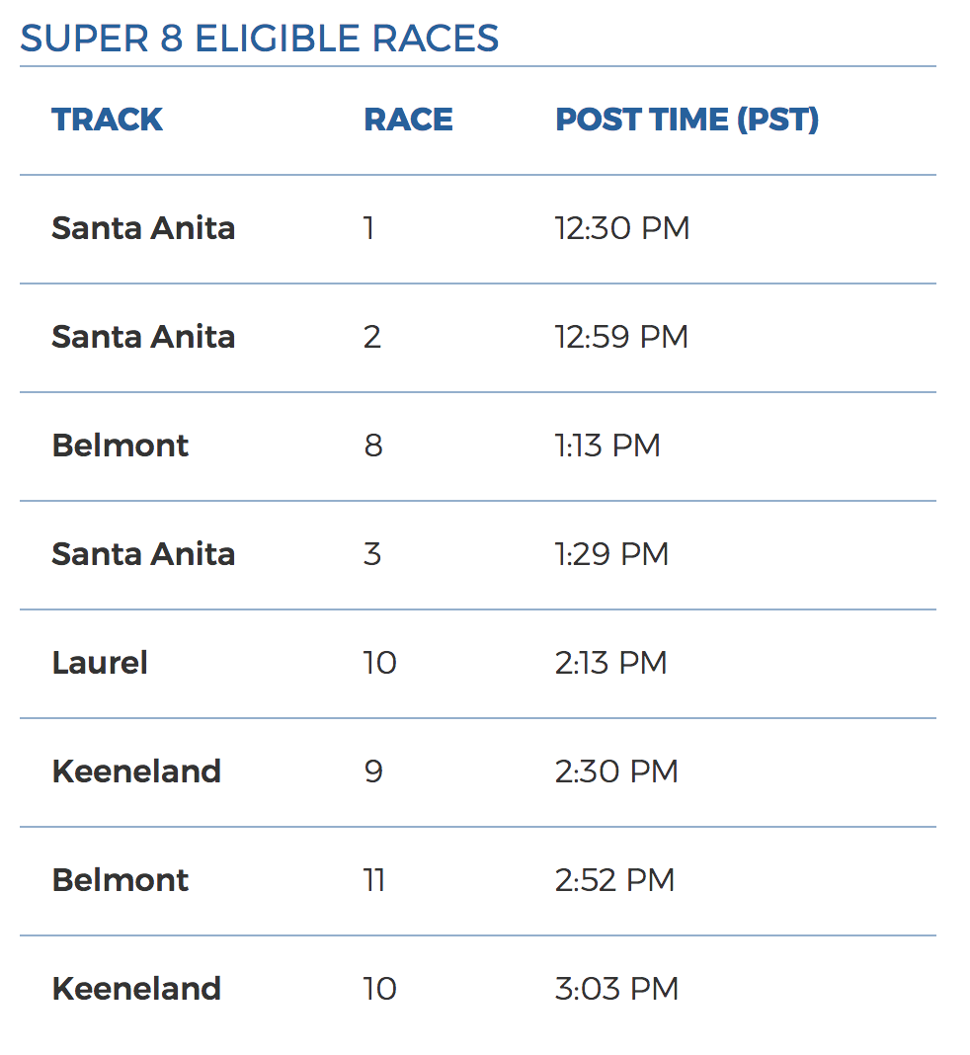Select Keeneland in the race 9 row
The image size is (970, 1055).
coord(136,771)
